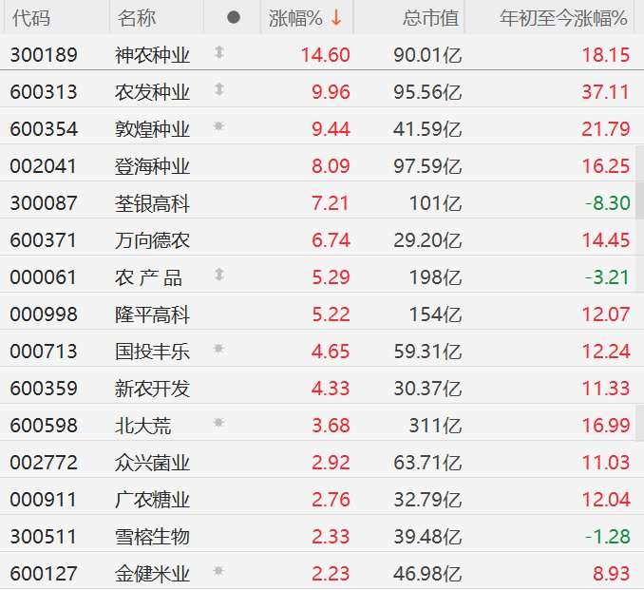Click the gray dot column header
644x590 pixels.
point(234,17)
